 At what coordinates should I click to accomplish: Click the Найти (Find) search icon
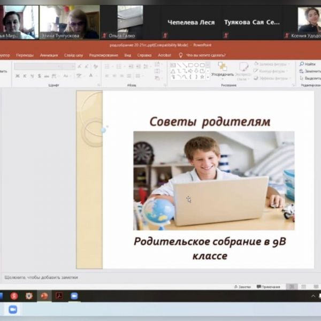coord(302,64)
